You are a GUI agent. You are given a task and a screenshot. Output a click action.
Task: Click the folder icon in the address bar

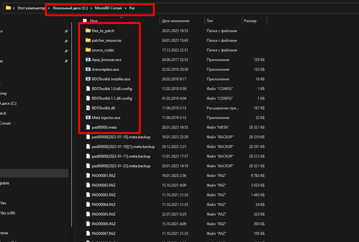[x=8, y=8]
